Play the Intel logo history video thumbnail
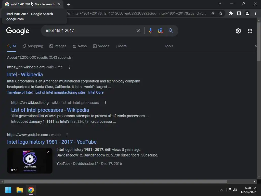Screen dimensions: 261x196 [x=30, y=159]
